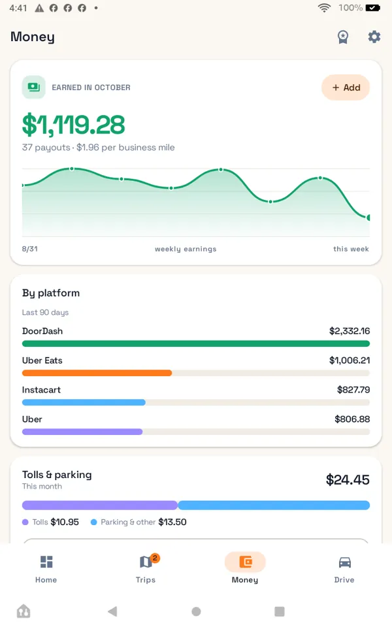392x627 pixels.
Task: Tap the Parking & other $13.50 amount
Action: pos(172,522)
